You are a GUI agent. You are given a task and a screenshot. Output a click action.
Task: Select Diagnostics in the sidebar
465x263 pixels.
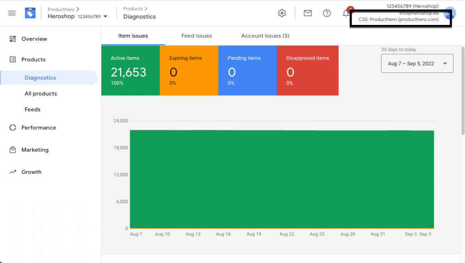coord(49,78)
